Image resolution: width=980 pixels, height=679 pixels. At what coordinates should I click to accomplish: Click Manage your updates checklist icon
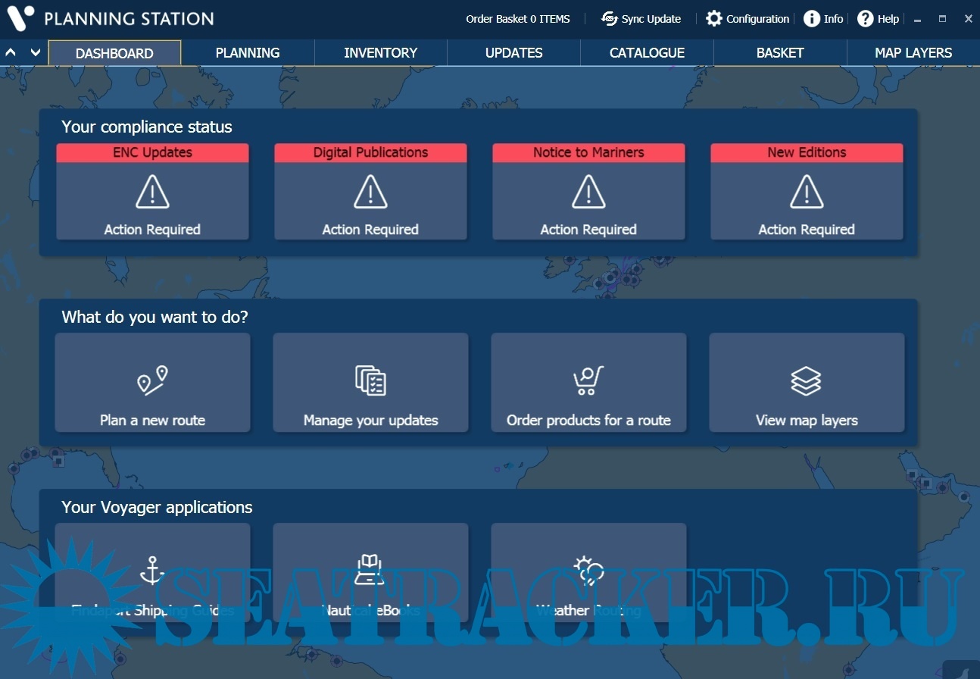tap(370, 380)
